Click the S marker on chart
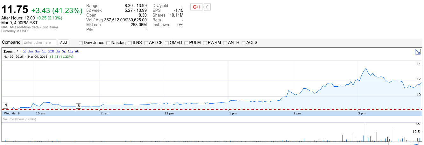This screenshot has height=145, width=424. tap(78, 106)
